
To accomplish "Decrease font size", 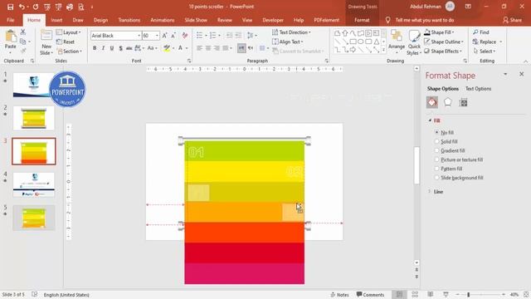I will click(173, 35).
